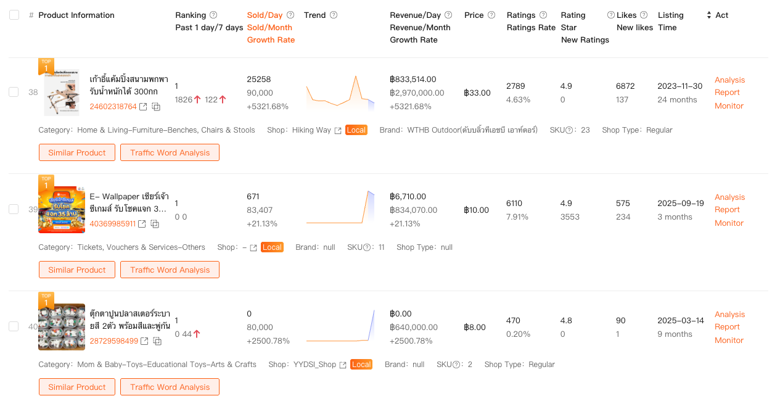Sort by the Sold/Day column header
Viewport: 772px width, 401px height.
click(x=265, y=15)
